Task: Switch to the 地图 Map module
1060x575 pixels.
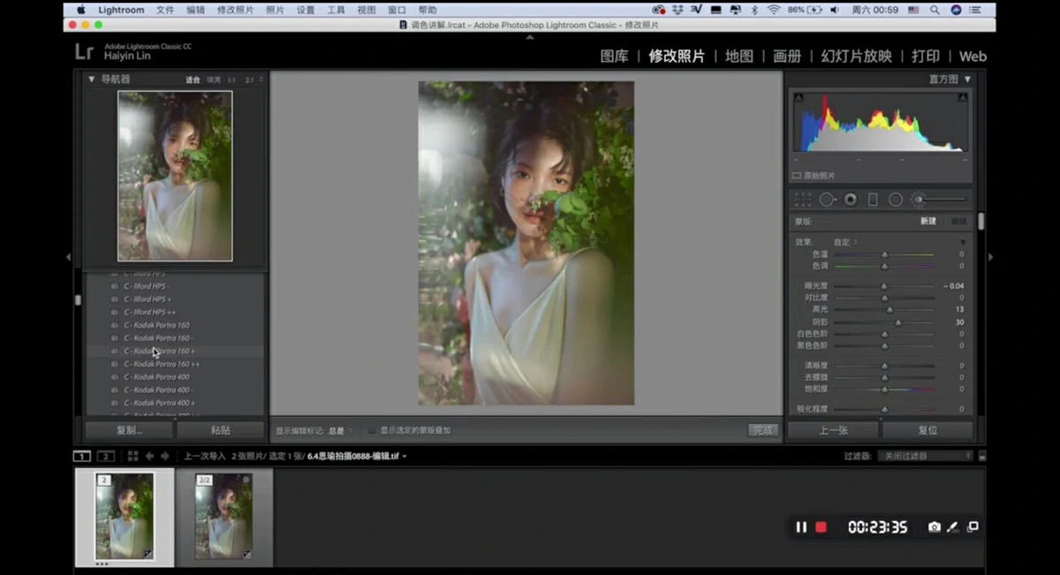Action: coord(739,56)
